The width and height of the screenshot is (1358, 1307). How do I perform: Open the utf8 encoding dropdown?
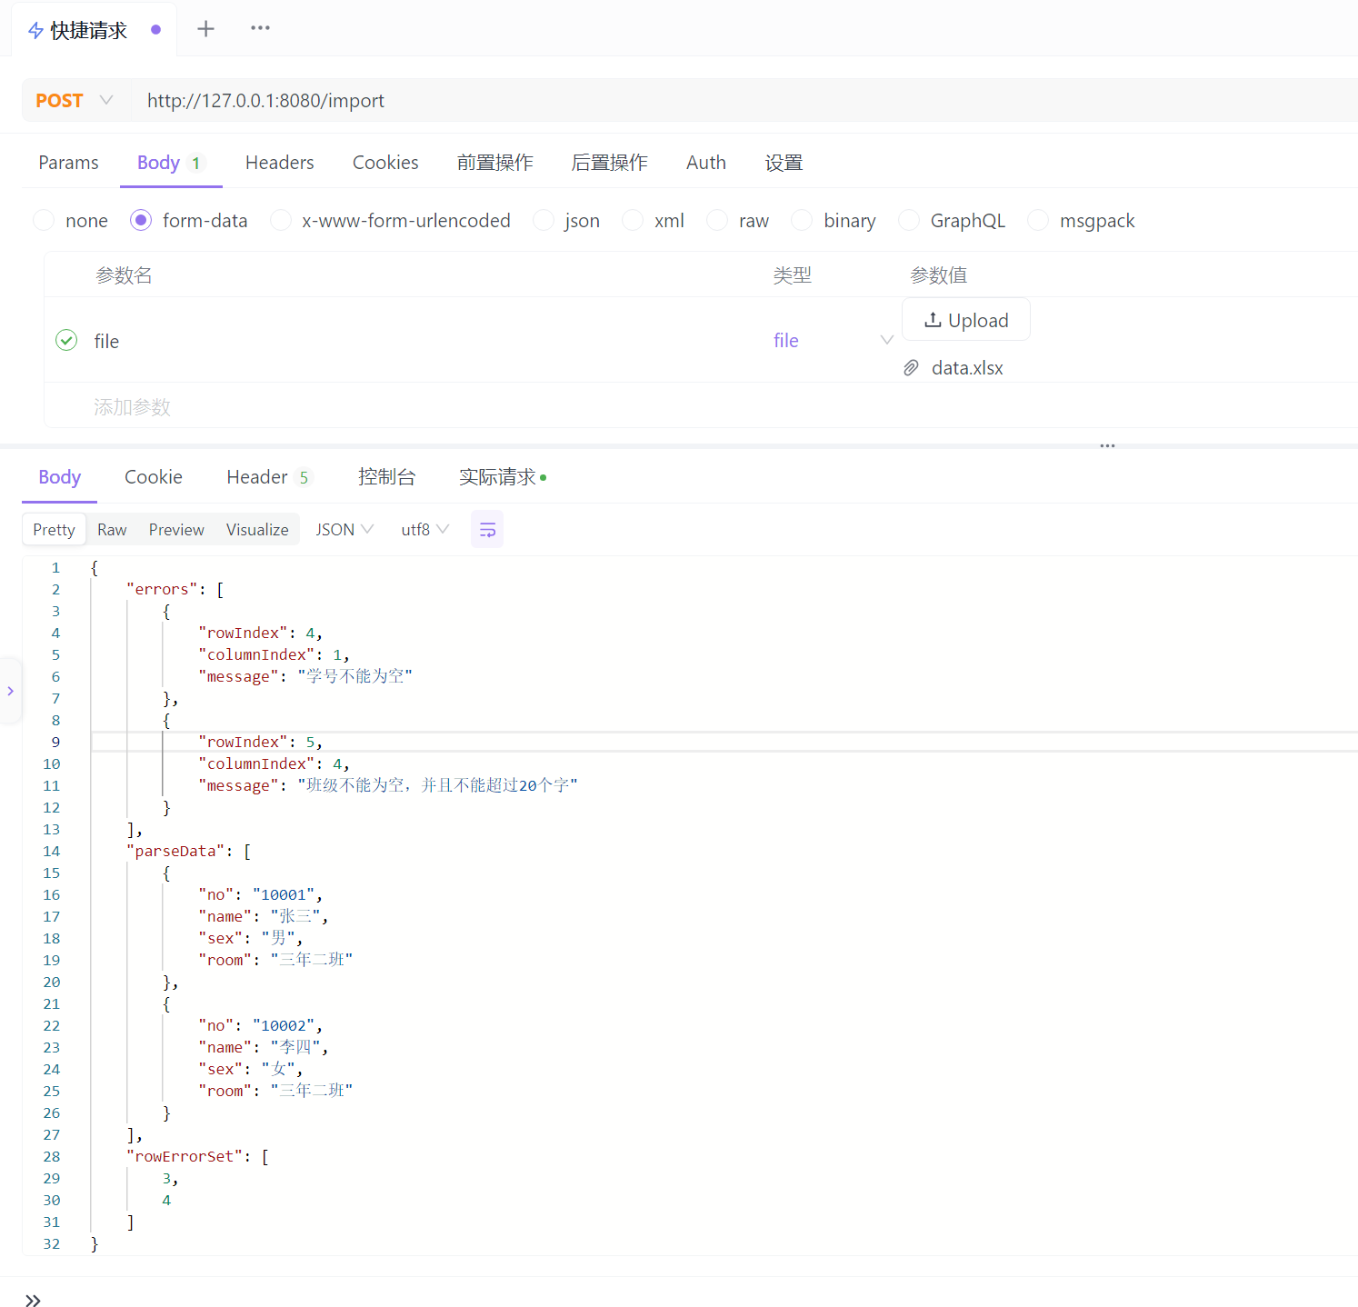[424, 530]
